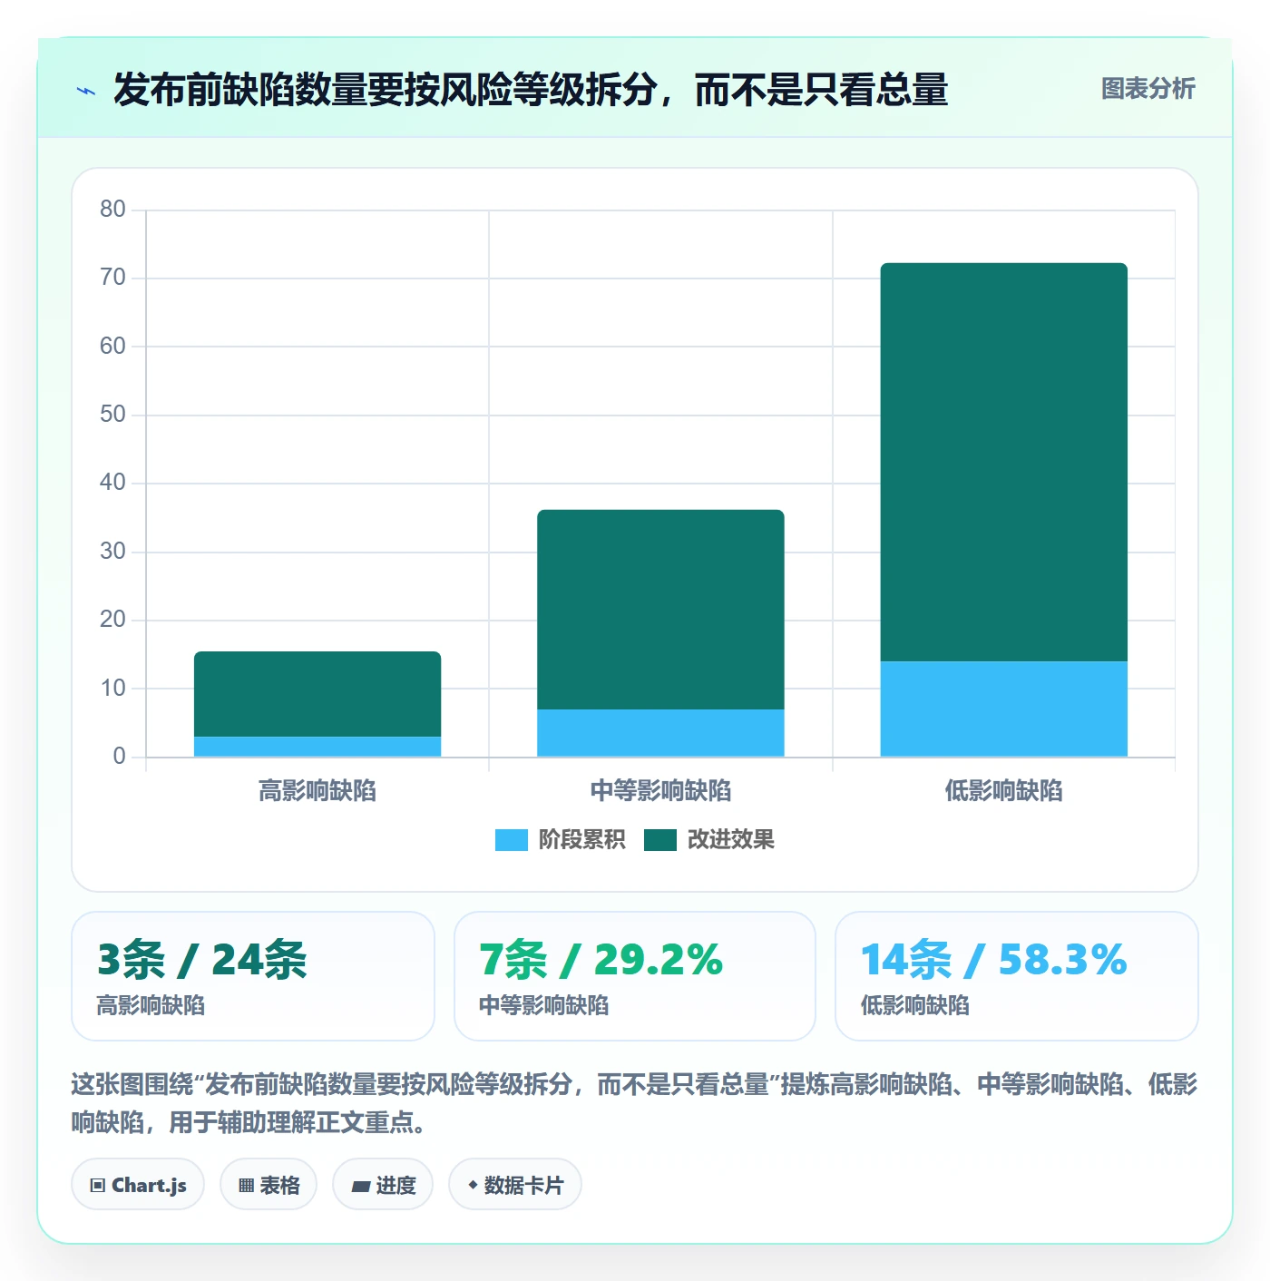Click the stat value 14条 / 58.3%
1270x1281 pixels.
click(x=993, y=960)
